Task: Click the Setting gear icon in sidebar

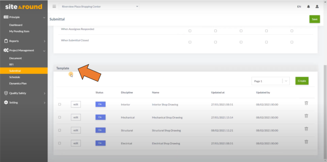Action: point(6,103)
